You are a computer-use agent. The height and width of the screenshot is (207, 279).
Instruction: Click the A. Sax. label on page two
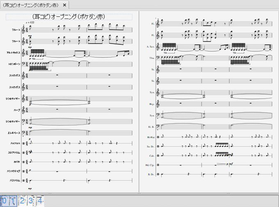[150, 47]
